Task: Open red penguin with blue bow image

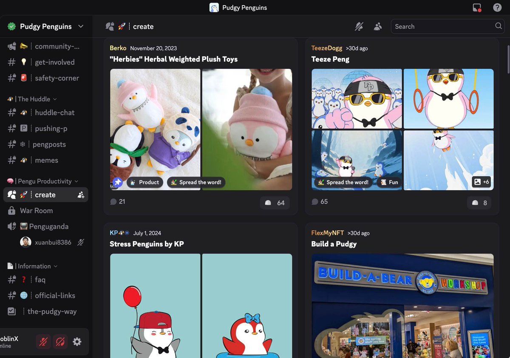Action: tap(247, 306)
